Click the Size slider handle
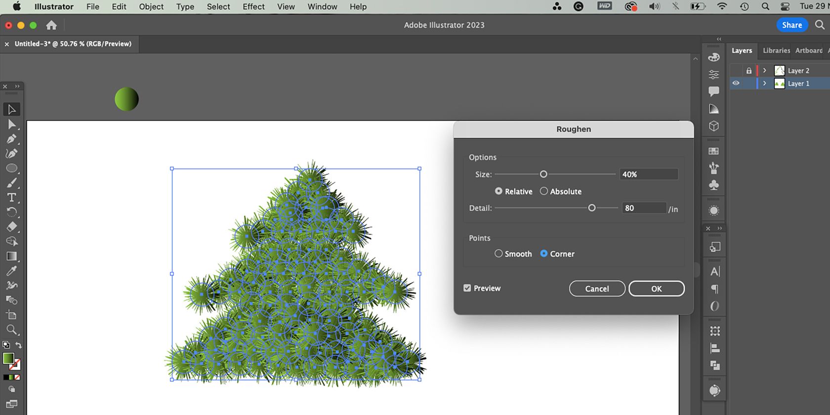 [543, 174]
